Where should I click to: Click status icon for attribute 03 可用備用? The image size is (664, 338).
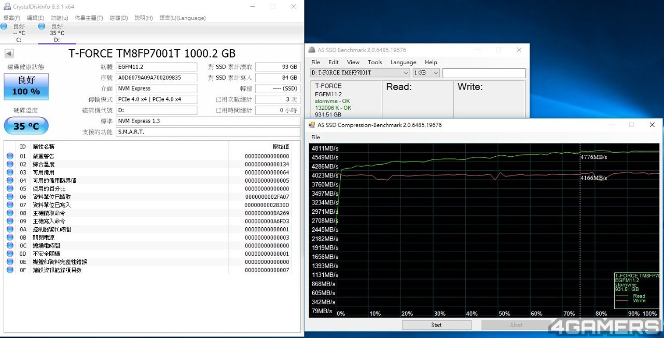point(10,172)
